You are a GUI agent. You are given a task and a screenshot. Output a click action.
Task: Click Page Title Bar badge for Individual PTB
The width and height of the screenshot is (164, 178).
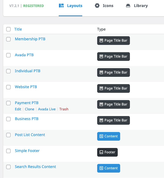(x=113, y=72)
